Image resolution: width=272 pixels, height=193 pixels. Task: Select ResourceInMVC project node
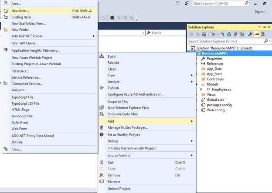pos(214,53)
